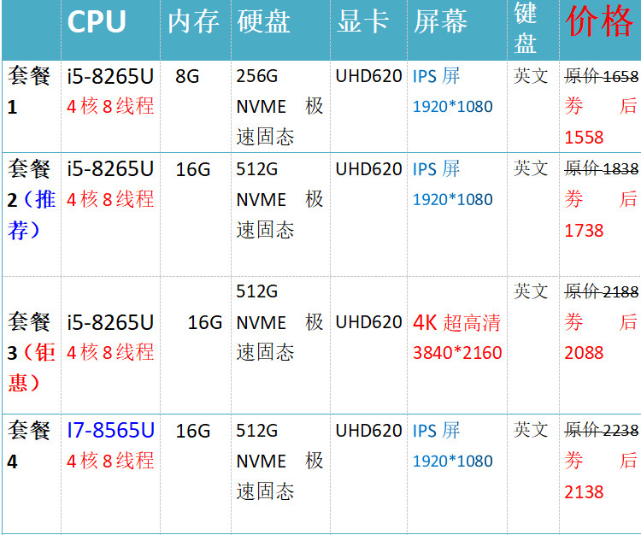641x535 pixels.
Task: Click the 1738 coupon price
Action: coord(584,231)
